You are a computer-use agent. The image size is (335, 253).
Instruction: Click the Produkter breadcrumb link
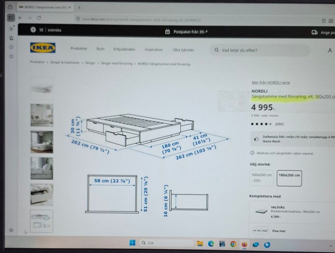coord(37,62)
